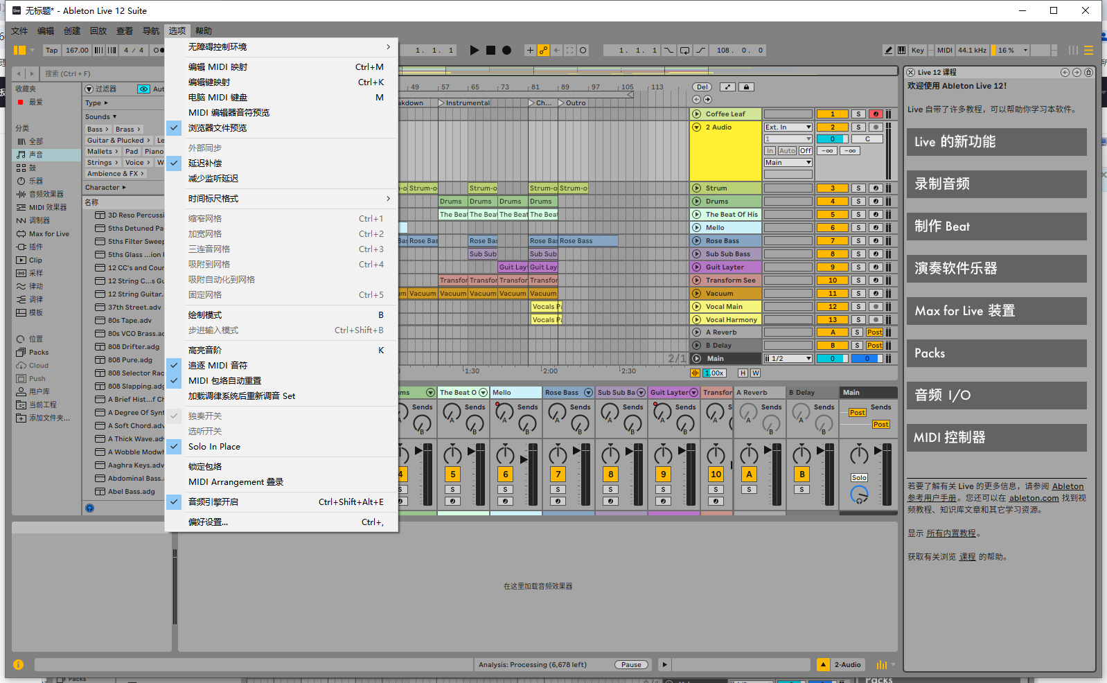Solo the Drums track
1107x683 pixels.
(x=858, y=202)
